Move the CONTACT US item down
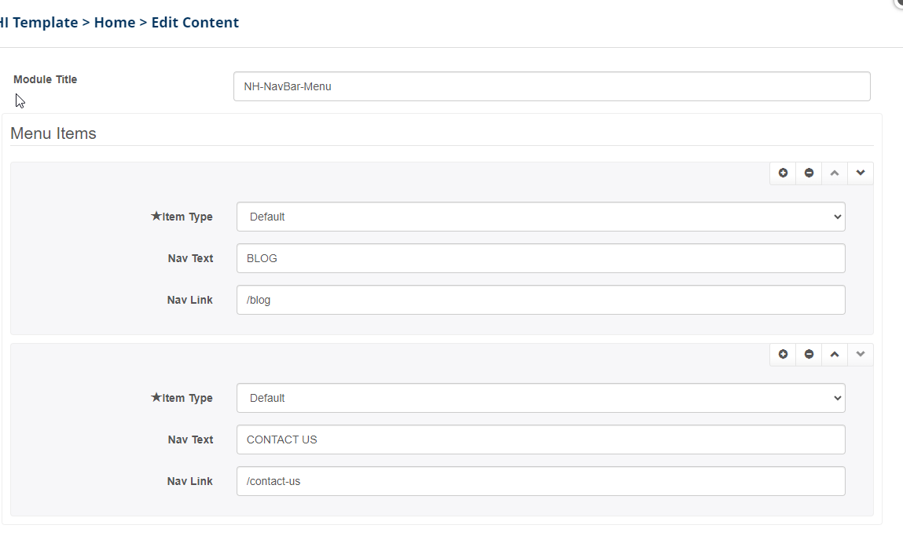Image resolution: width=903 pixels, height=558 pixels. (861, 355)
